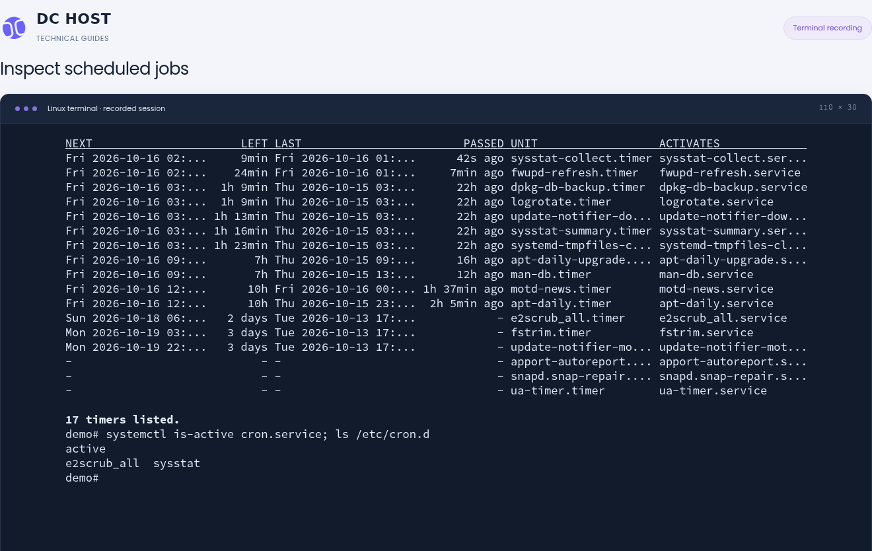This screenshot has height=551, width=872.
Task: Click the dpkg-db-backup.service entry
Action: (x=733, y=187)
